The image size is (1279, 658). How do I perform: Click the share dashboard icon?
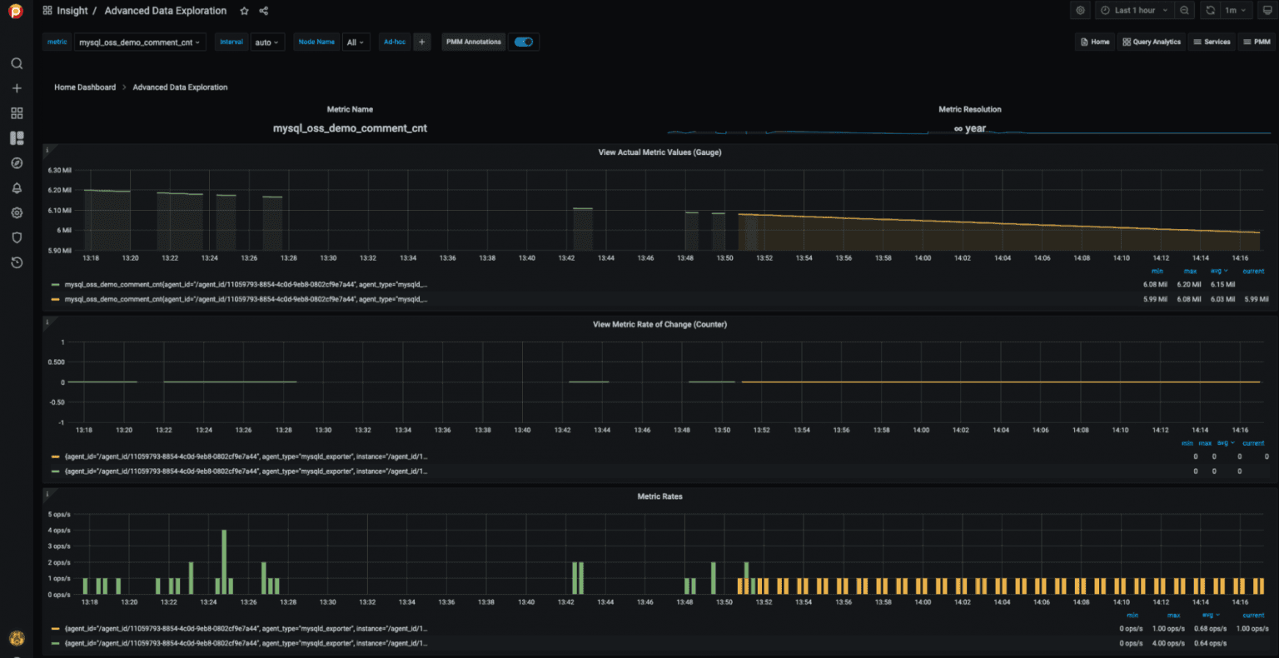coord(264,11)
